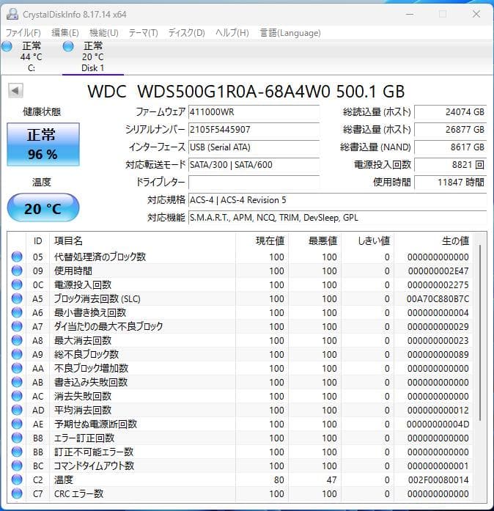Click the blue status orb for Disk 1

click(68, 47)
